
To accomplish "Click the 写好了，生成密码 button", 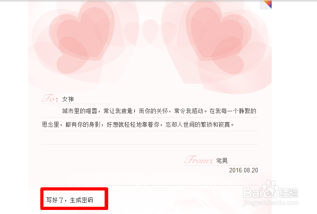I will [74, 199].
